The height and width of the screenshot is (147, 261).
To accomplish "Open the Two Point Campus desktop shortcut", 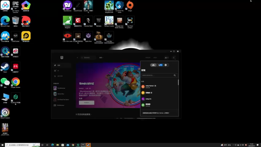I will [130, 22].
